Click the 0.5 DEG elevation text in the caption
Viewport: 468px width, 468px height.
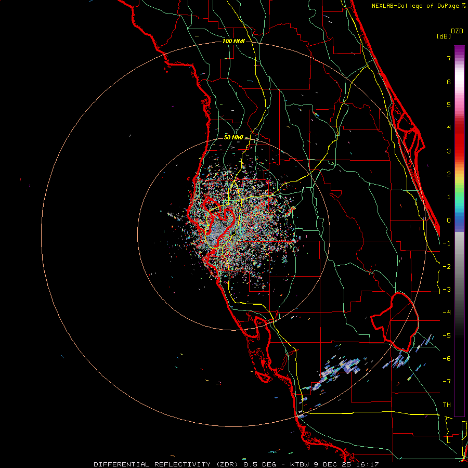[261, 464]
